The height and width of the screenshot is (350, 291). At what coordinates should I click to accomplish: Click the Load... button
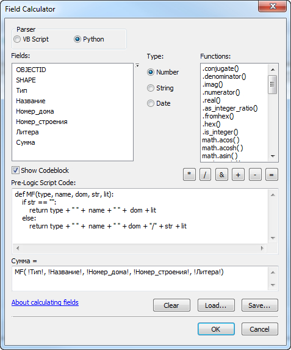click(x=216, y=305)
